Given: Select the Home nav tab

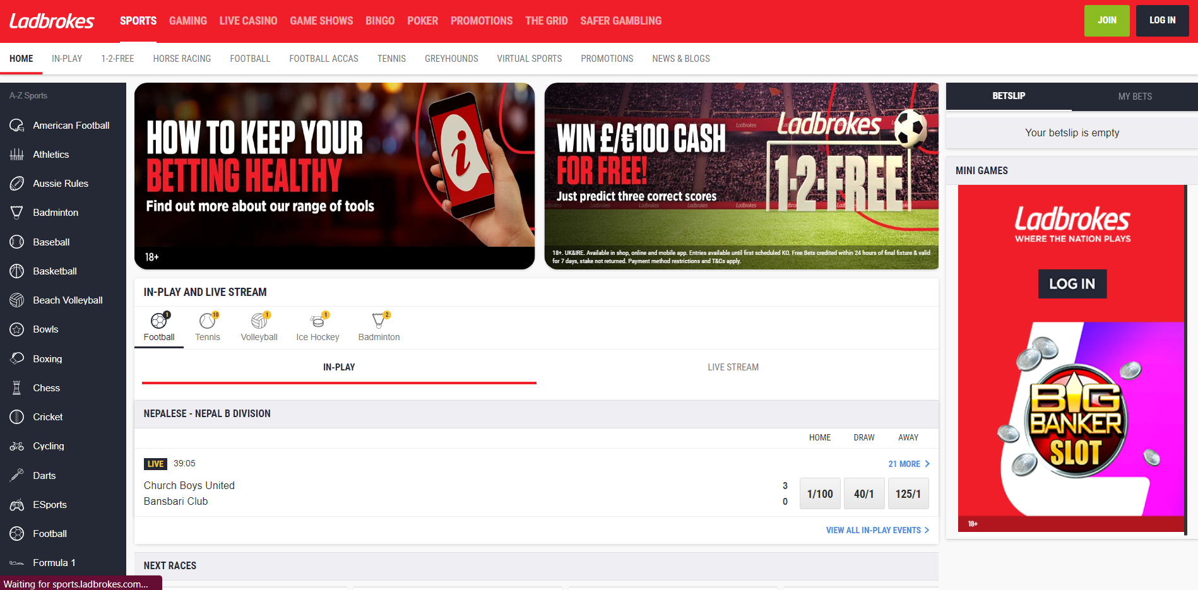Looking at the screenshot, I should tap(21, 59).
